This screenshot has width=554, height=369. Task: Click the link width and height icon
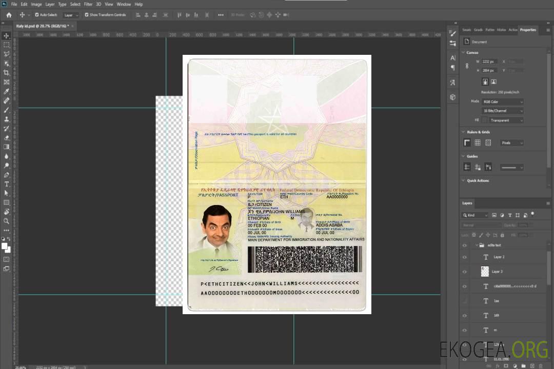click(467, 66)
